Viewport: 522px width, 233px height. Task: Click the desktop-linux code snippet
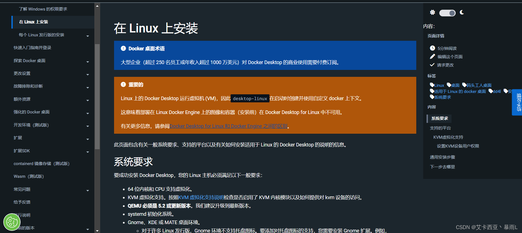coord(250,98)
